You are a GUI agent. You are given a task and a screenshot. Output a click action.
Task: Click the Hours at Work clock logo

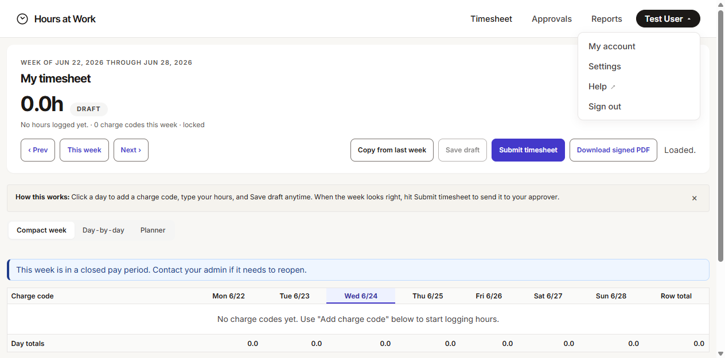pyautogui.click(x=22, y=19)
